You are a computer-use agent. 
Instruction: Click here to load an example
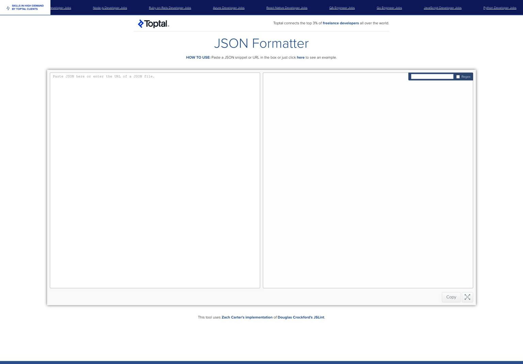pos(300,58)
